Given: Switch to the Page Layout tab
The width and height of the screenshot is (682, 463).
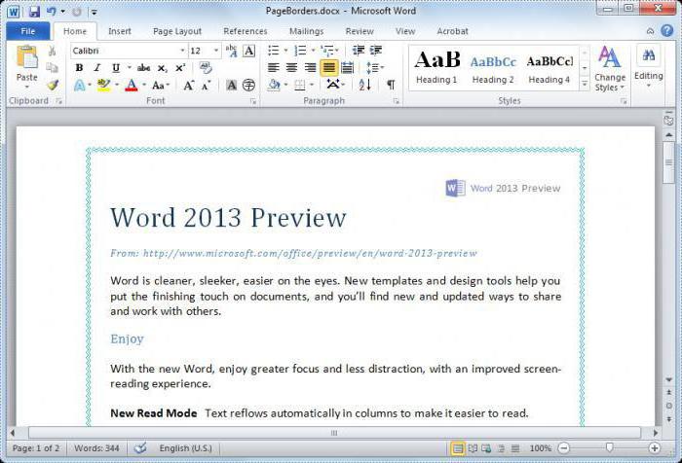Looking at the screenshot, I should coord(177,31).
